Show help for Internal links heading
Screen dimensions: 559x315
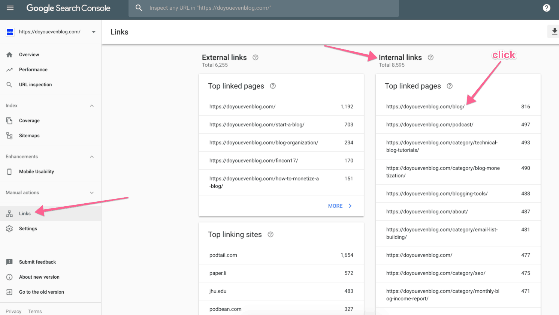coord(430,57)
